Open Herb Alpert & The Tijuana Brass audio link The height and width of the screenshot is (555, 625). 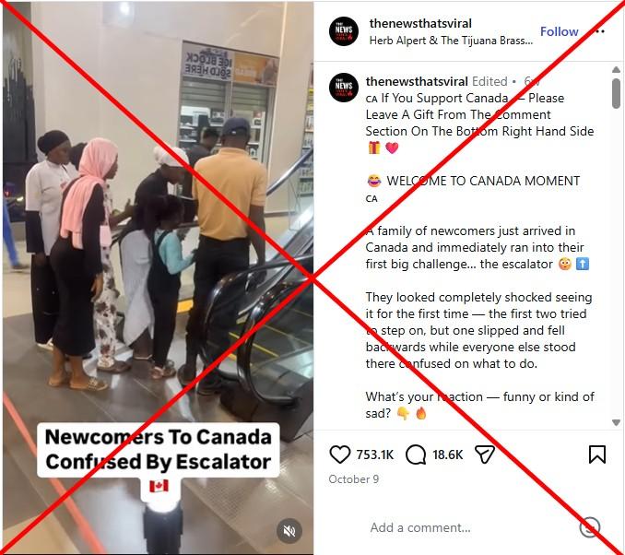coord(451,41)
